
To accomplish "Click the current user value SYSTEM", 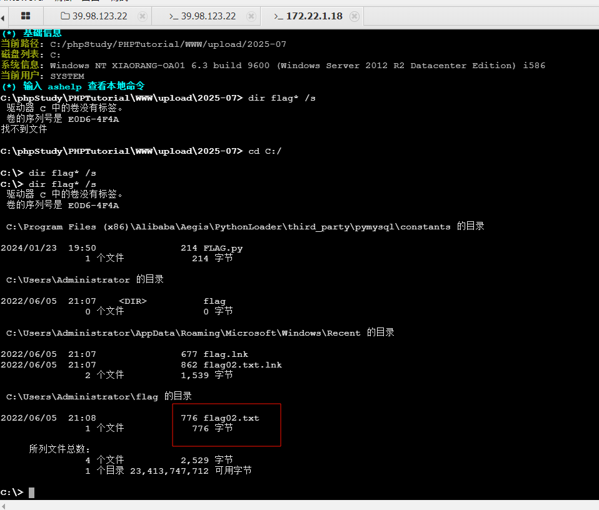I will [68, 76].
